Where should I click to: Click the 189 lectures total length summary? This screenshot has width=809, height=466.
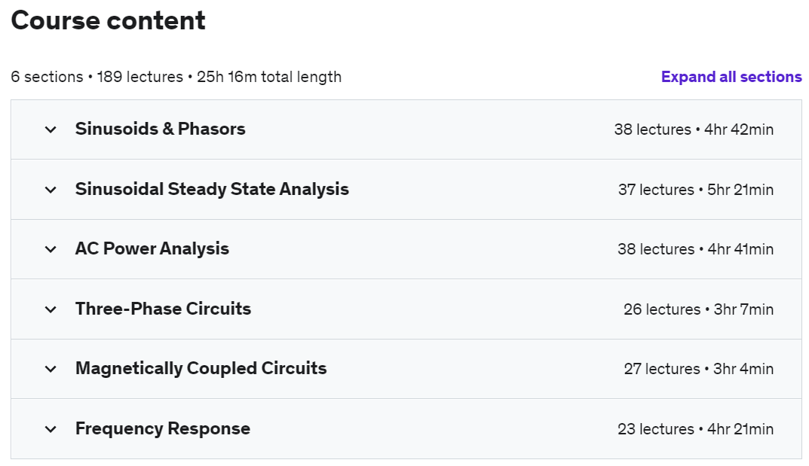176,77
